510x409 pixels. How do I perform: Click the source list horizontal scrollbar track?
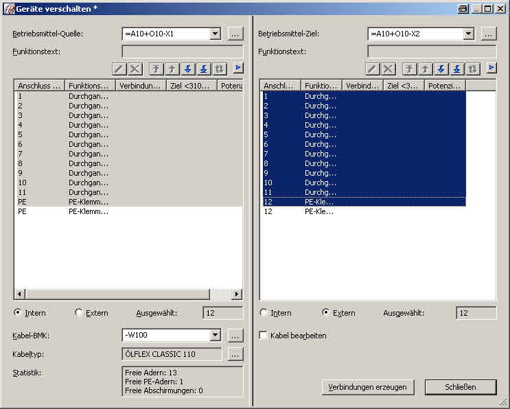pyautogui.click(x=221, y=294)
